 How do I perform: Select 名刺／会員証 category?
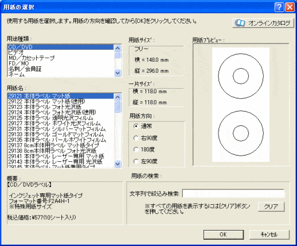[x=61, y=69]
